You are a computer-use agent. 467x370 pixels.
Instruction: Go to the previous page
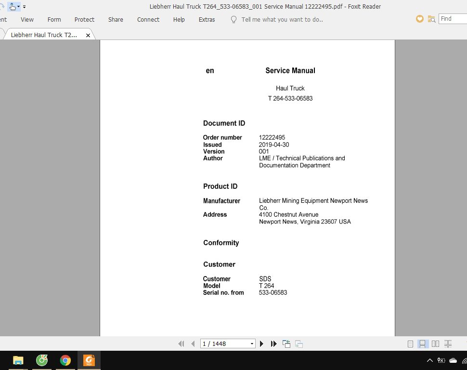point(193,344)
